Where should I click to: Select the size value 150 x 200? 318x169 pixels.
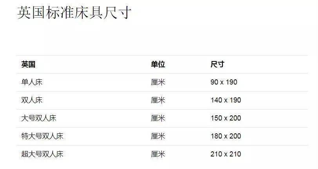pyautogui.click(x=226, y=118)
